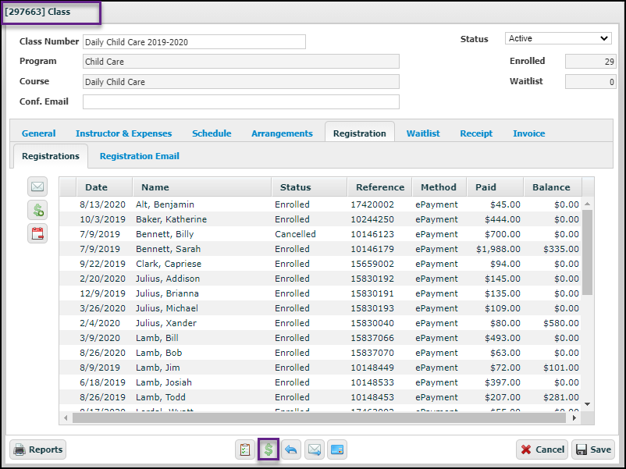Select the row for Julius, Michael
Image resolution: width=626 pixels, height=469 pixels.
(320, 308)
